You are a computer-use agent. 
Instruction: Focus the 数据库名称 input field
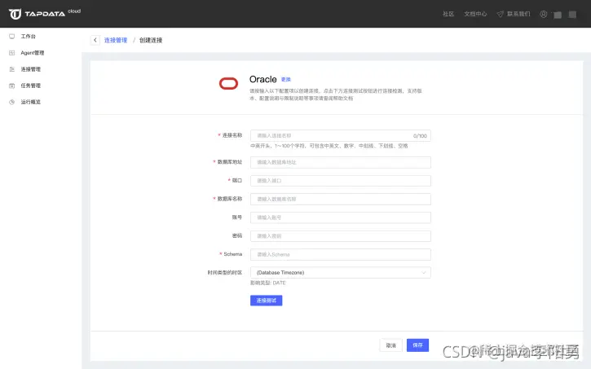[x=341, y=200]
